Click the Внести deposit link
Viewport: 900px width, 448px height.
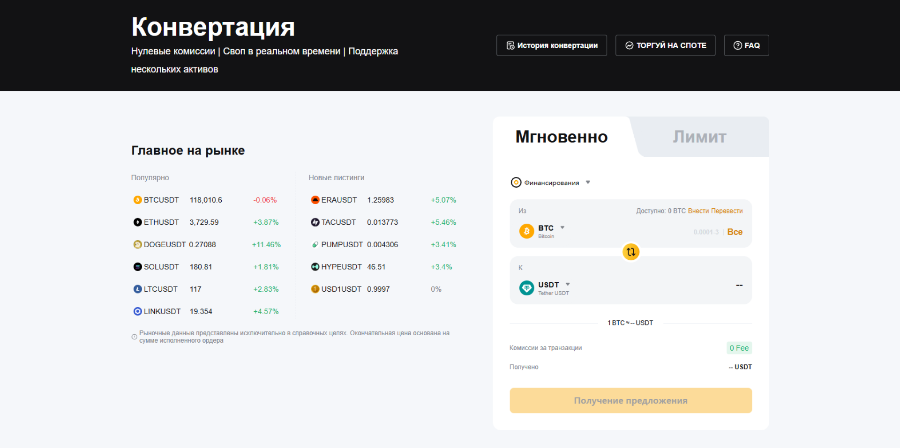698,211
